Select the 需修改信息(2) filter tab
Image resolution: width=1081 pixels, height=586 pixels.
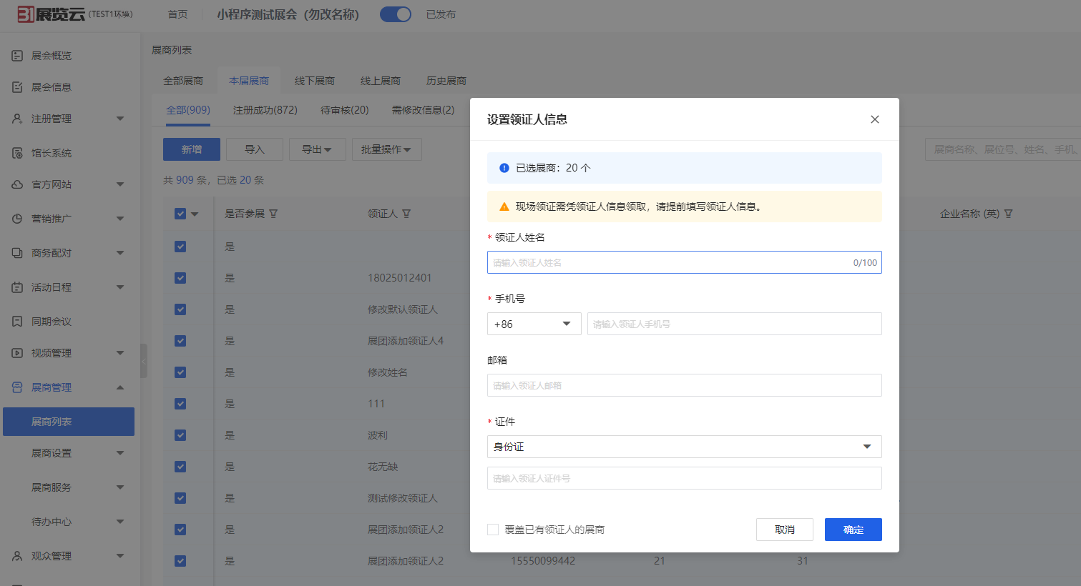point(423,110)
